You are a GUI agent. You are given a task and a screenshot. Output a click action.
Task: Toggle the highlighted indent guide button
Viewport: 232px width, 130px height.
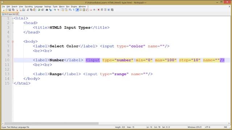[77, 10]
